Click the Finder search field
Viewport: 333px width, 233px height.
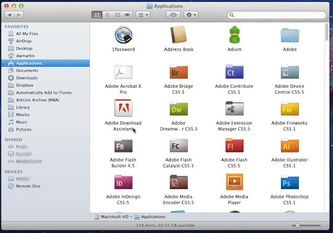point(277,15)
